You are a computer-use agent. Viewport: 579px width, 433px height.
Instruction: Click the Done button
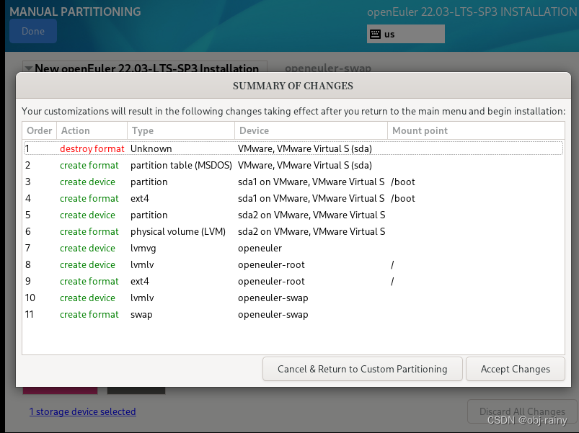pyautogui.click(x=33, y=31)
